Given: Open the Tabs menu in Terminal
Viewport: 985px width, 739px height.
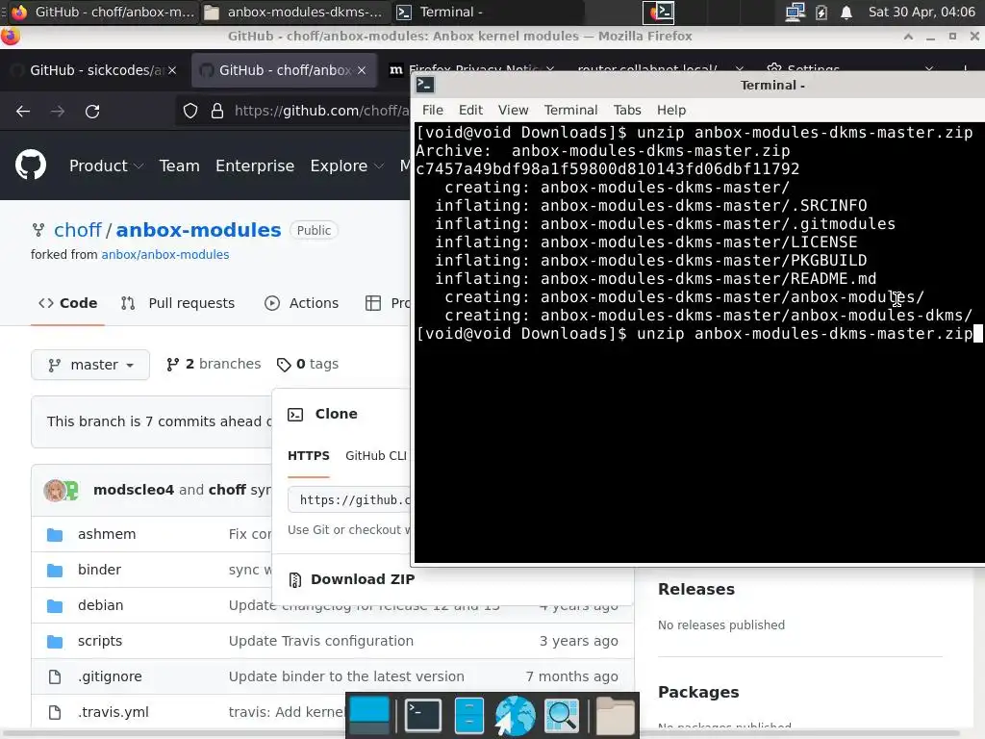Looking at the screenshot, I should click(x=627, y=110).
